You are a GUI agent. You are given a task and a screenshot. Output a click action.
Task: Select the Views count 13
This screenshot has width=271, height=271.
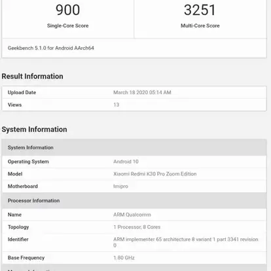pos(117,105)
